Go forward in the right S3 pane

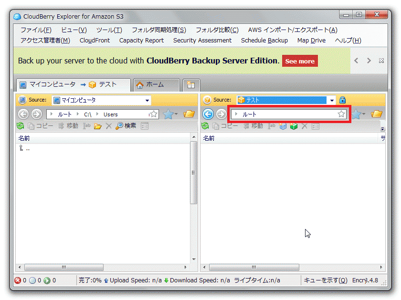tap(222, 114)
